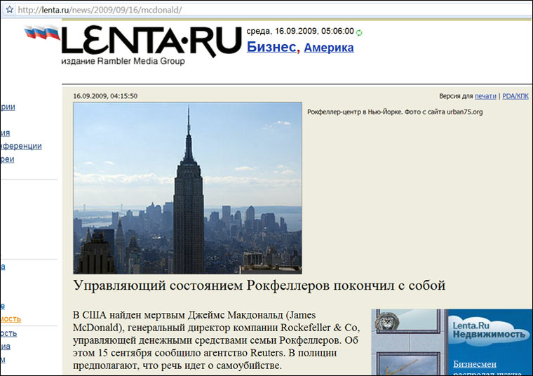Viewport: 533px width, 376px height.
Task: Click the date text 'среда, 16.09.2009, 05:06:00'
Action: pyautogui.click(x=300, y=32)
